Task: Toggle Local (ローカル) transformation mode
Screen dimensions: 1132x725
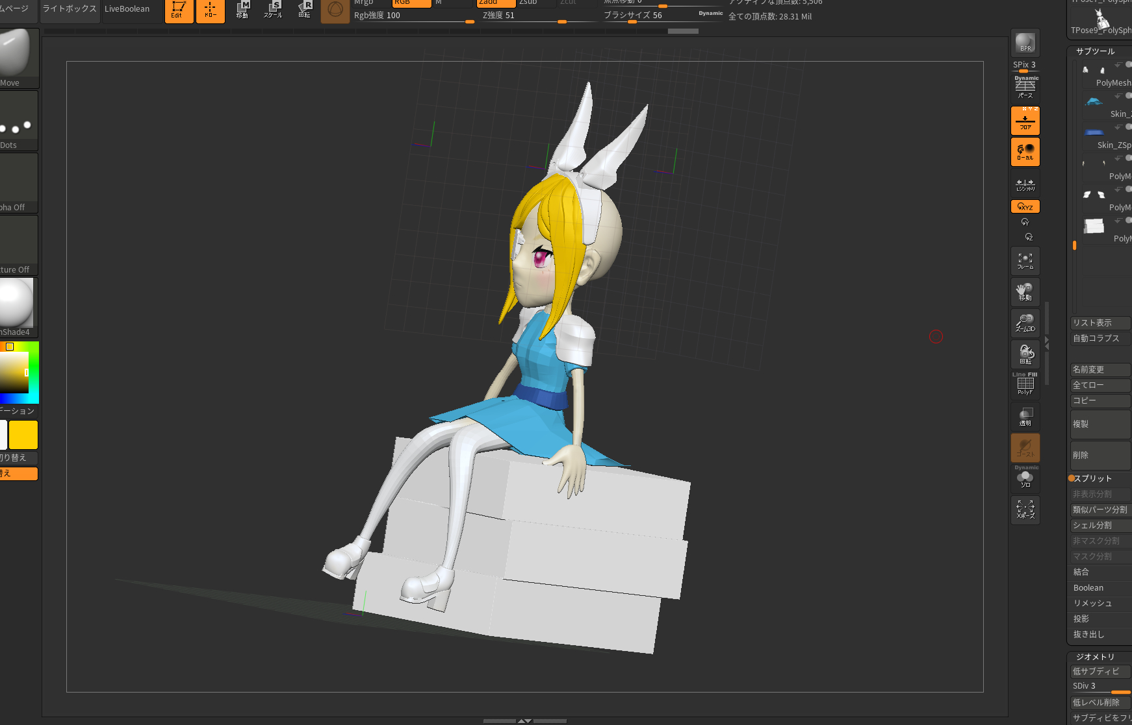Action: coord(1025,152)
